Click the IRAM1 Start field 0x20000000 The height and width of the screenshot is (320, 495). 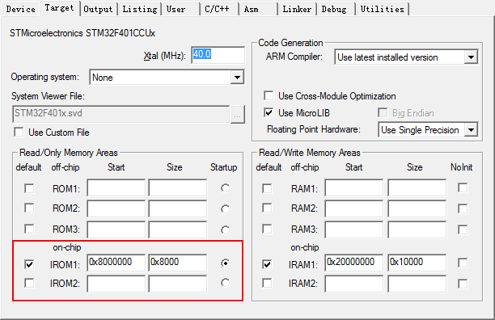354,263
